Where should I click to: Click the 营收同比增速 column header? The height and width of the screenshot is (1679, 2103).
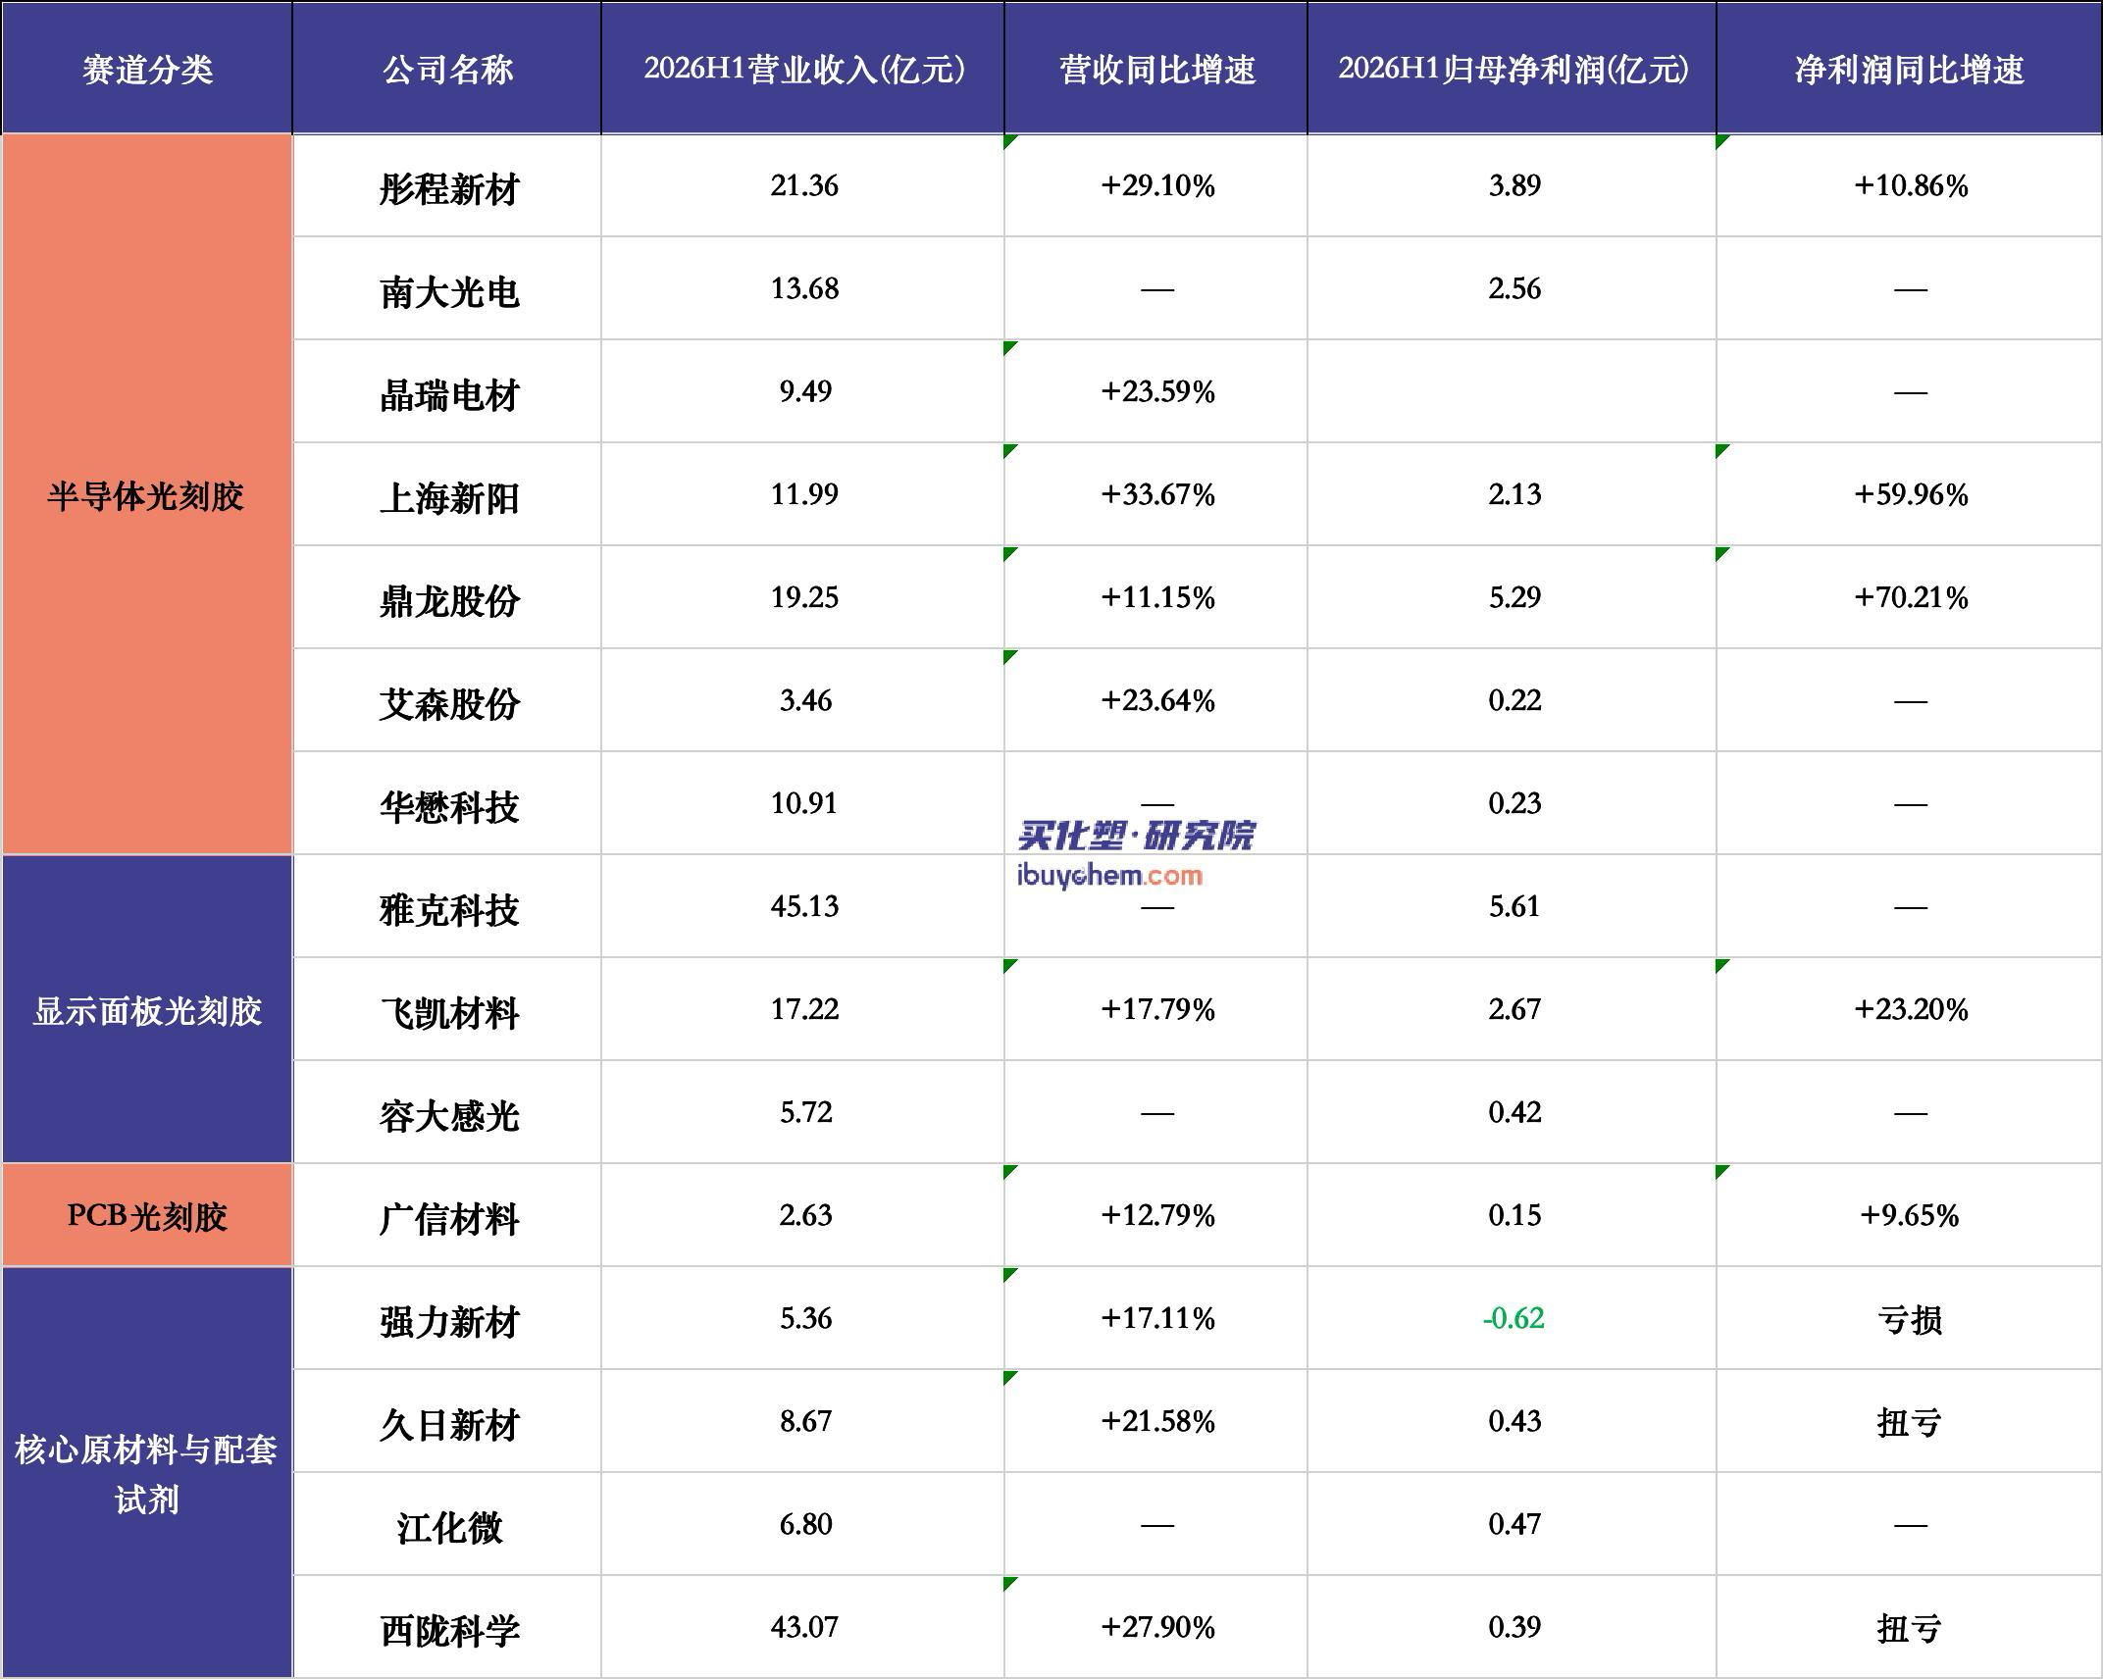(x=1156, y=69)
